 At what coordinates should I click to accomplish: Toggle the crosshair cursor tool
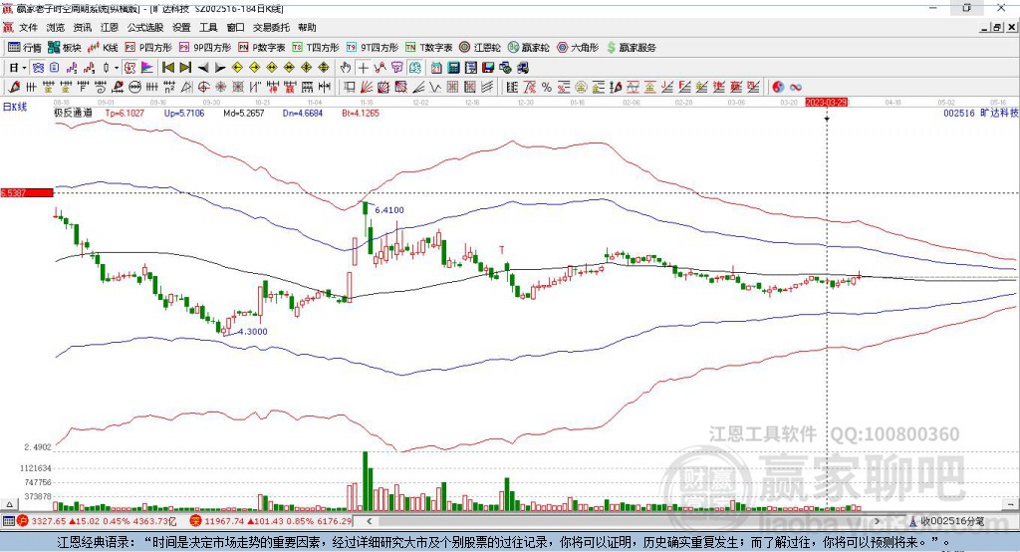click(x=363, y=68)
